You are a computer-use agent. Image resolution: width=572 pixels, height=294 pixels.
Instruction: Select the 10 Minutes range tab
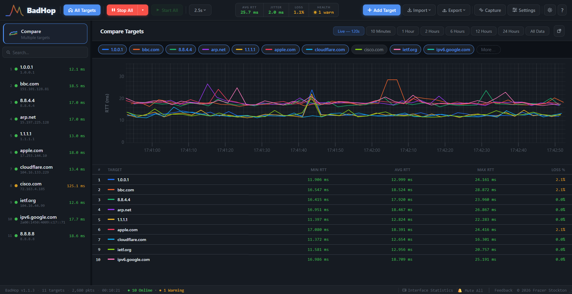tap(381, 31)
